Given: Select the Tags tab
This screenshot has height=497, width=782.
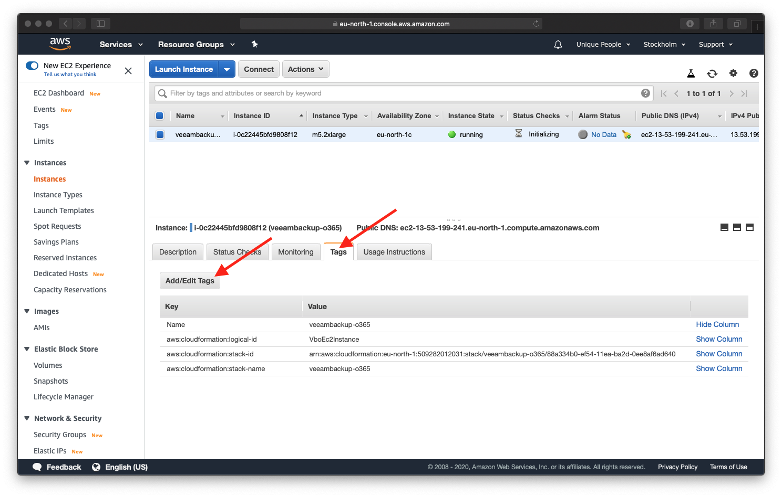Looking at the screenshot, I should tap(338, 252).
